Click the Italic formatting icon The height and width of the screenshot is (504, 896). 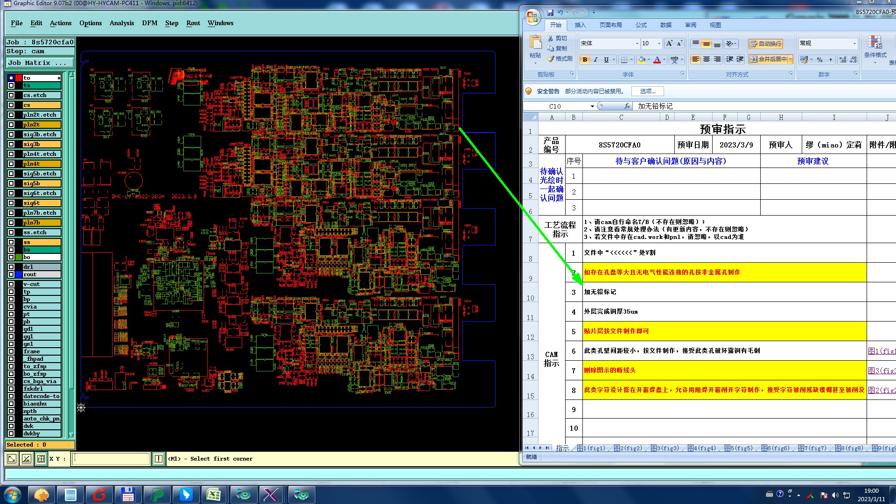tap(595, 60)
